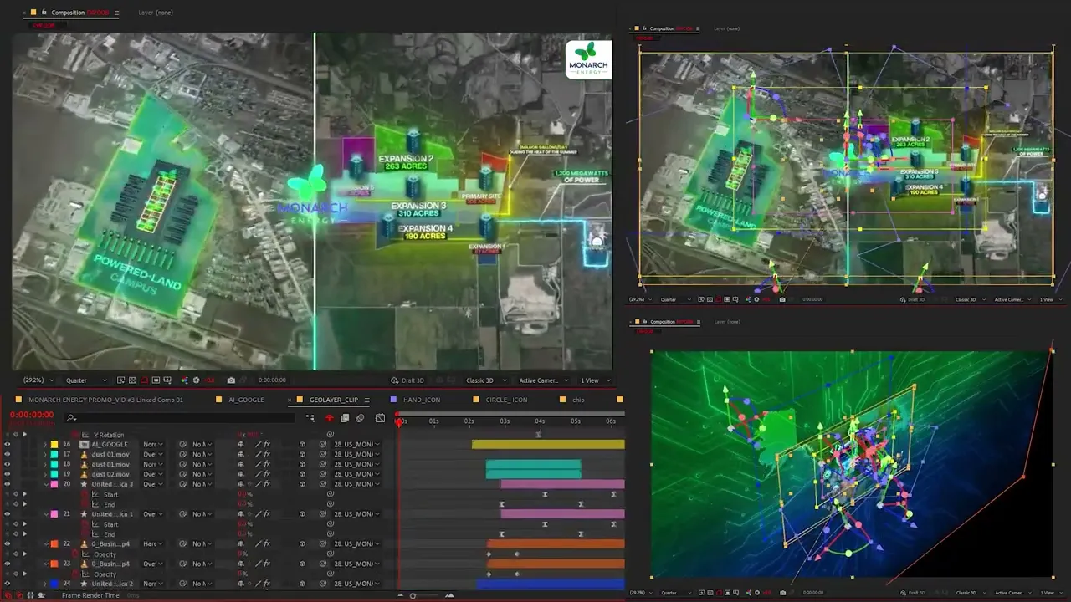Enable Motion Blur timeline switch
This screenshot has width=1071, height=602.
coord(360,418)
